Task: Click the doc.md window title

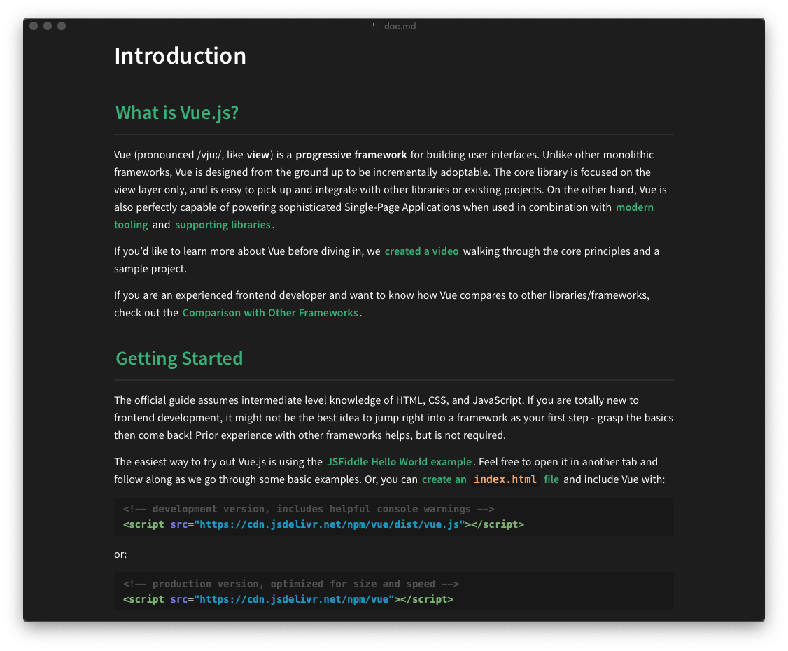Action: (x=400, y=26)
